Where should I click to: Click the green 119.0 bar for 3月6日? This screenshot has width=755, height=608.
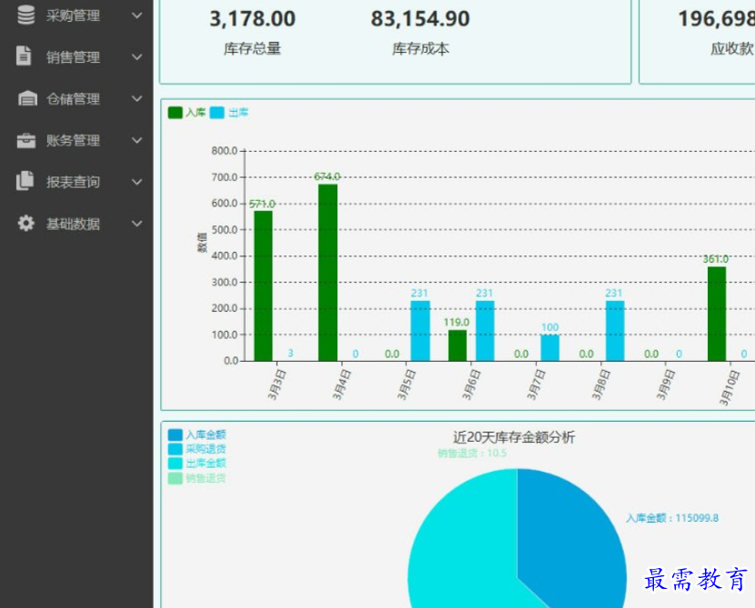point(458,345)
